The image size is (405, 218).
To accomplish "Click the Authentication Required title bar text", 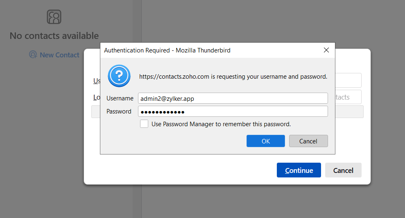I will point(167,50).
